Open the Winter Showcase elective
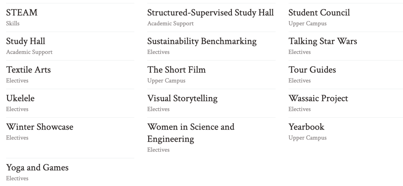The image size is (403, 186). (40, 127)
